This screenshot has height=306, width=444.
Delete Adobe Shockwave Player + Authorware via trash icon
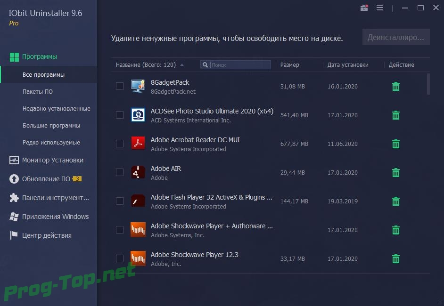[396, 230]
